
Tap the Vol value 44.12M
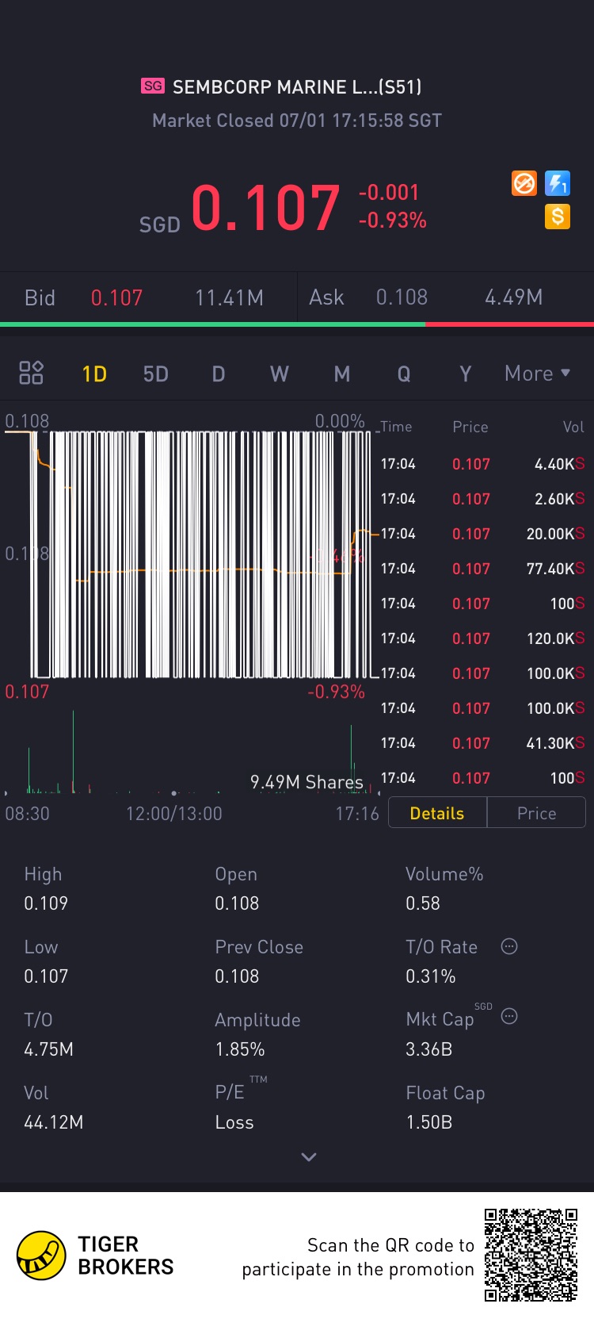tap(53, 1122)
